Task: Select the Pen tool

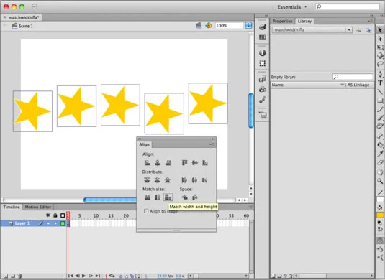Action: (380, 74)
